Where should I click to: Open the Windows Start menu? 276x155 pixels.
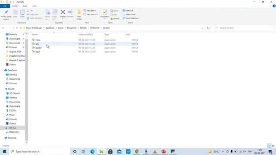tap(4, 151)
